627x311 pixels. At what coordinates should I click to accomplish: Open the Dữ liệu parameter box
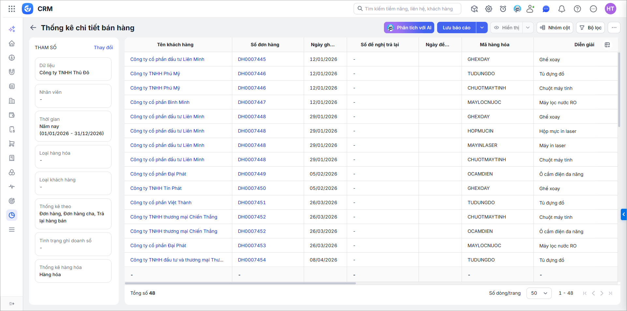click(x=73, y=69)
